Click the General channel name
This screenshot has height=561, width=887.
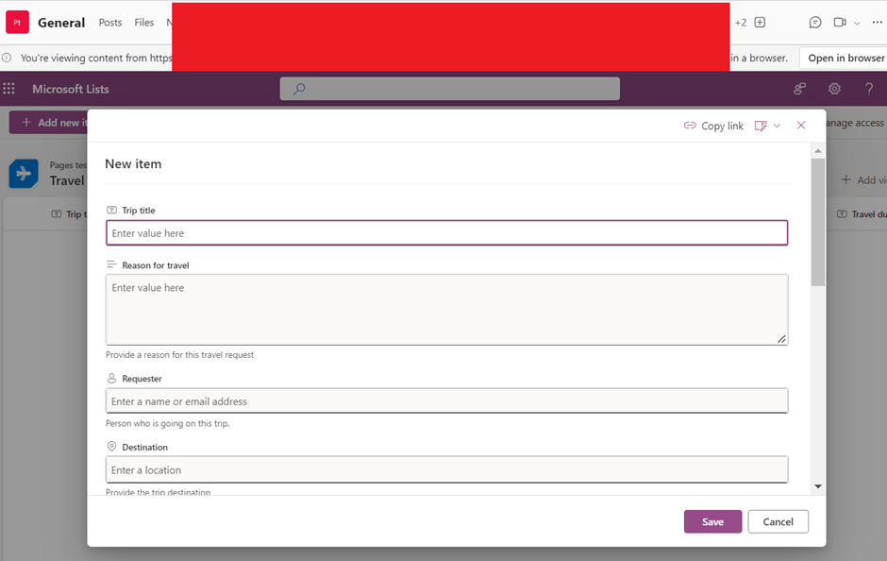(x=61, y=23)
